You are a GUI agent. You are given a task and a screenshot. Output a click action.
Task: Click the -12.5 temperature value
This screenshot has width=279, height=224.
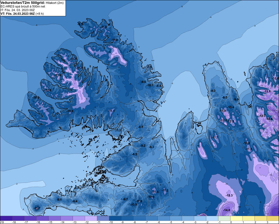231,121
